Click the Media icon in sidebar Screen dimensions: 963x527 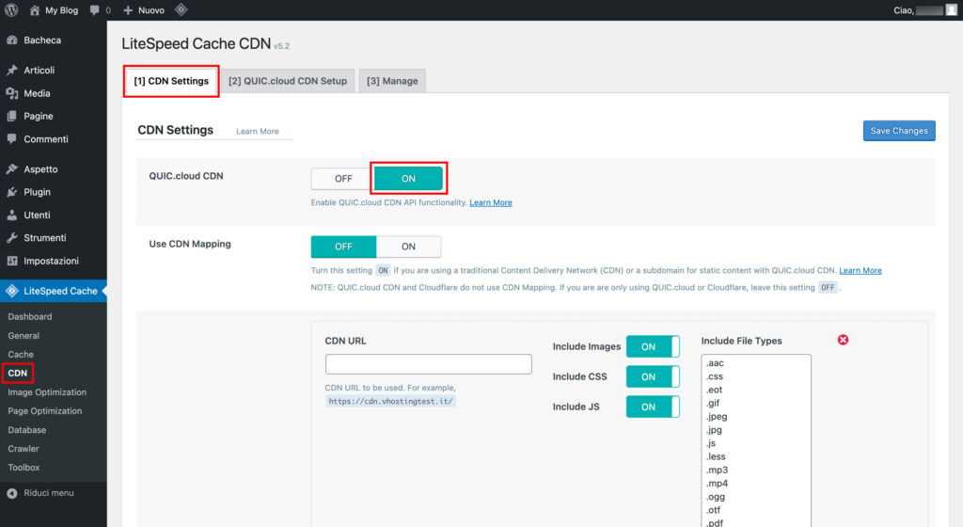pos(11,93)
